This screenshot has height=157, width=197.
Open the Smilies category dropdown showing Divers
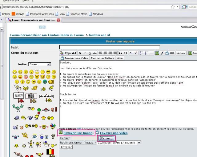(40, 64)
